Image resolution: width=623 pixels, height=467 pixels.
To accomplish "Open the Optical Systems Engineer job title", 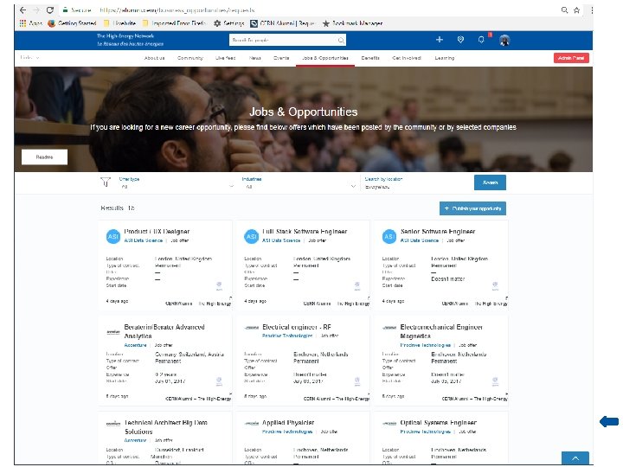I will coord(438,423).
